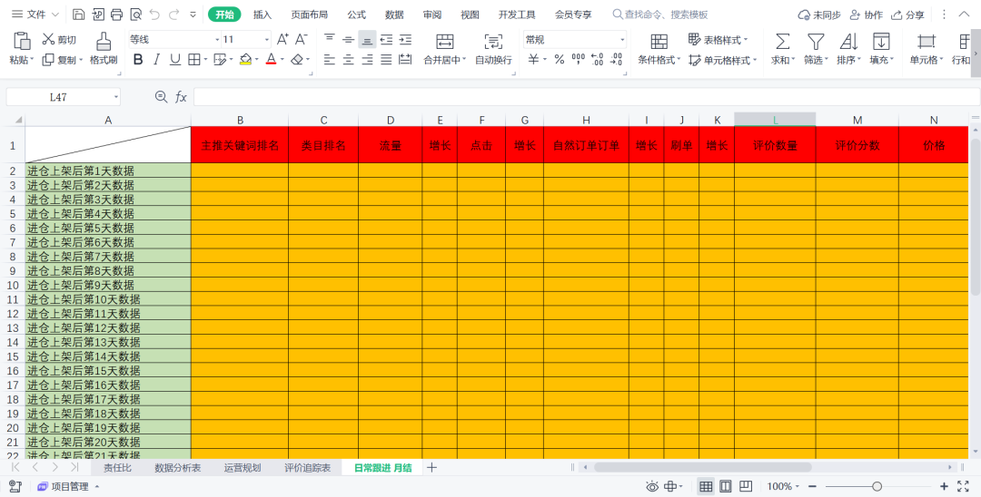This screenshot has height=497, width=981.
Task: Click the Share (分享) button
Action: coord(908,15)
